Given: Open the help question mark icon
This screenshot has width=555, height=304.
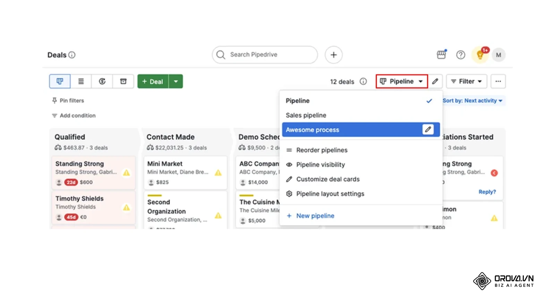Looking at the screenshot, I should tap(461, 55).
